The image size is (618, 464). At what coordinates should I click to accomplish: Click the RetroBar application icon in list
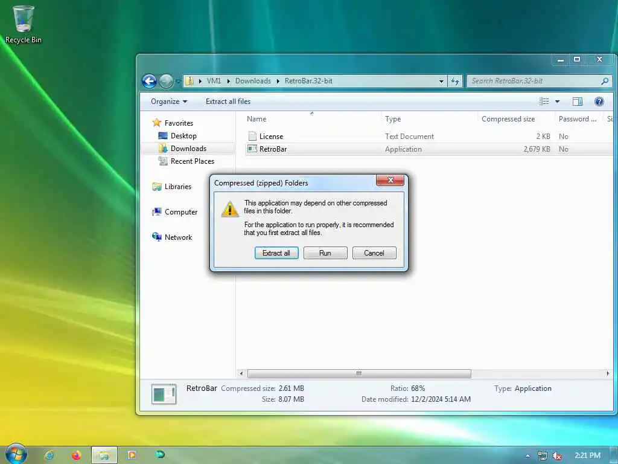252,149
